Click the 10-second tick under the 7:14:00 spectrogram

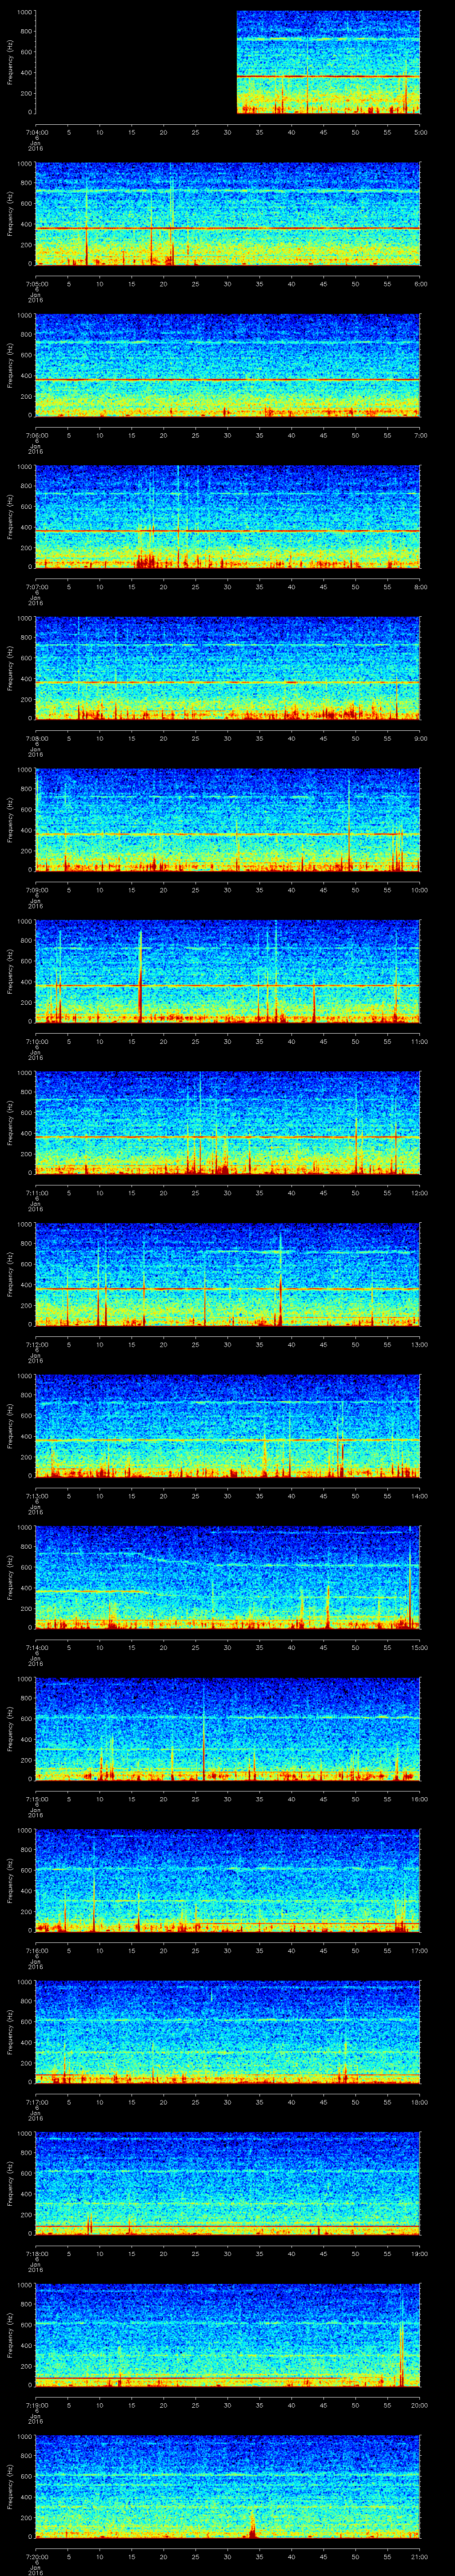click(100, 1646)
